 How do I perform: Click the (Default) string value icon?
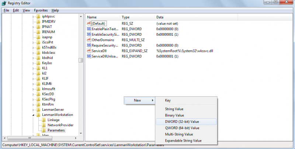click(89, 24)
